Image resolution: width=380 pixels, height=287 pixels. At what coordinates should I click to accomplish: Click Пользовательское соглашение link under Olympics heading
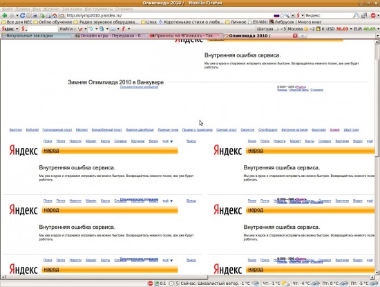[x=139, y=87]
